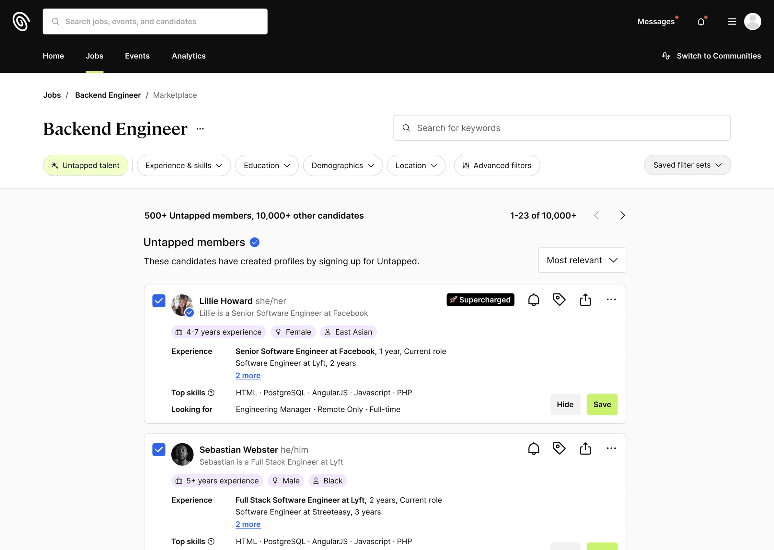Switch to the Analytics tab
The width and height of the screenshot is (774, 550).
pos(189,56)
